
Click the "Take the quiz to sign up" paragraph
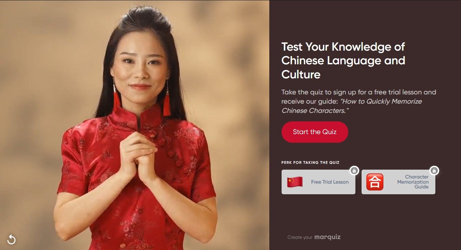click(358, 101)
